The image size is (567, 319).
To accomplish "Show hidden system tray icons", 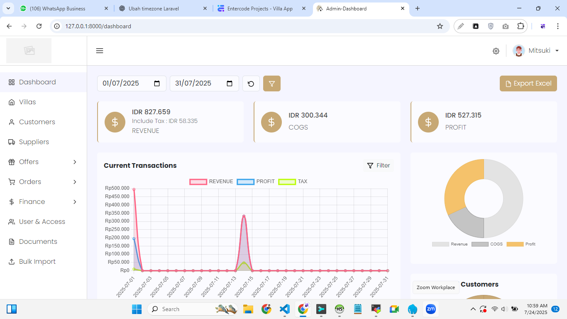I will click(473, 309).
